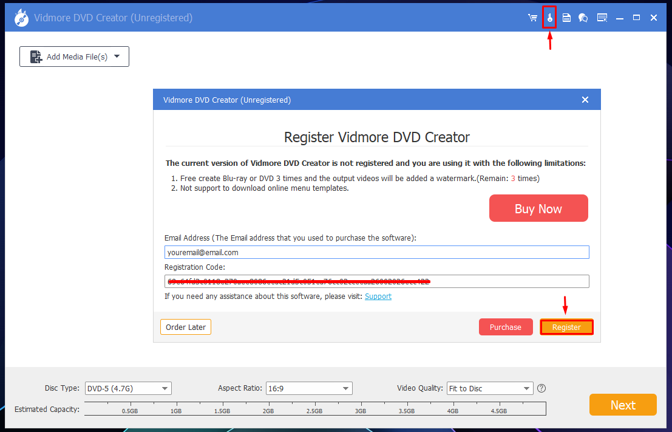Open the Disc Type DVD-5 dropdown

point(128,388)
